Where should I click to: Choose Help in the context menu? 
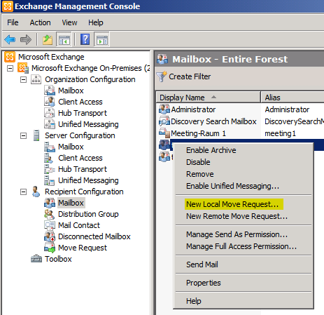pos(244,301)
